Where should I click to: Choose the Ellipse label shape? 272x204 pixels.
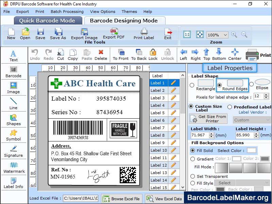click(251, 84)
